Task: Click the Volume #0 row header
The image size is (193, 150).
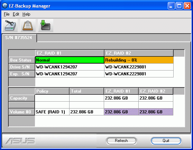Action: click(x=21, y=112)
